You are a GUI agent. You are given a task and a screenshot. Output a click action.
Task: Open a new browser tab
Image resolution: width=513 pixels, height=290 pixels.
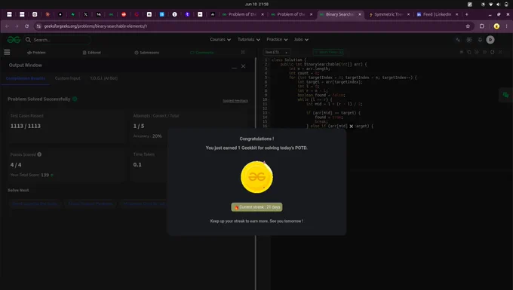point(466,14)
